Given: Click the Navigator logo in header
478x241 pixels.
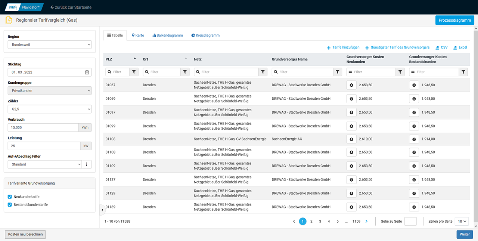Looking at the screenshot, I should coord(25,7).
